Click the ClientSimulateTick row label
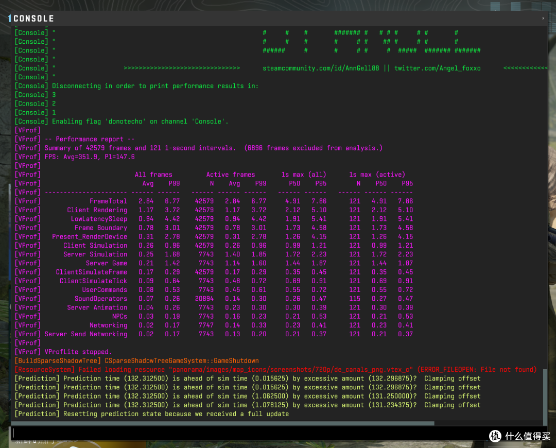 coord(93,281)
